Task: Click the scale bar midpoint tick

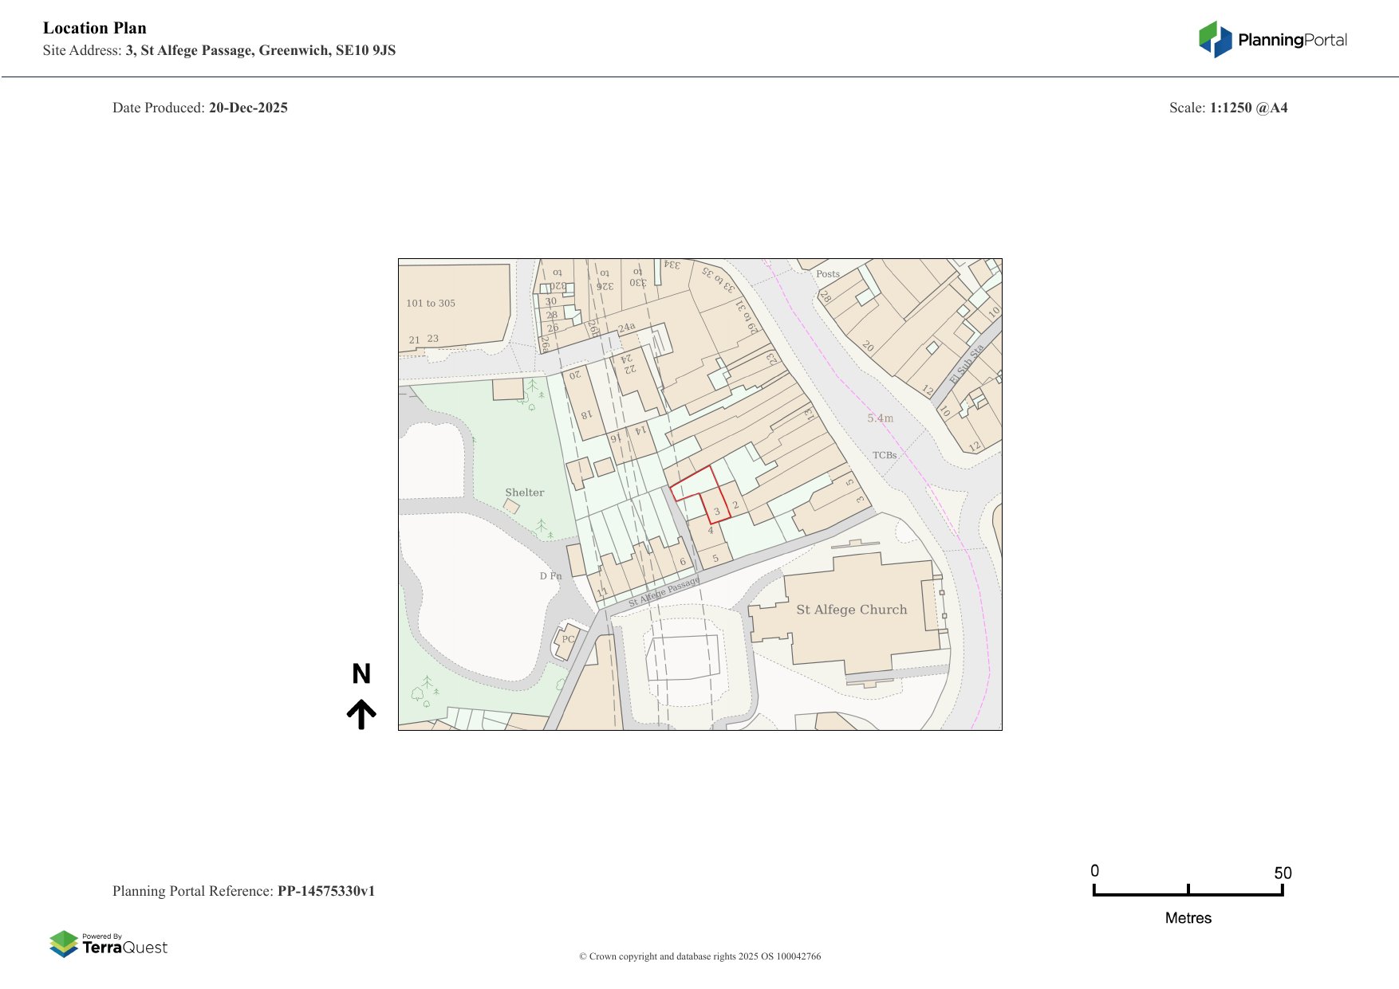Action: click(1188, 889)
